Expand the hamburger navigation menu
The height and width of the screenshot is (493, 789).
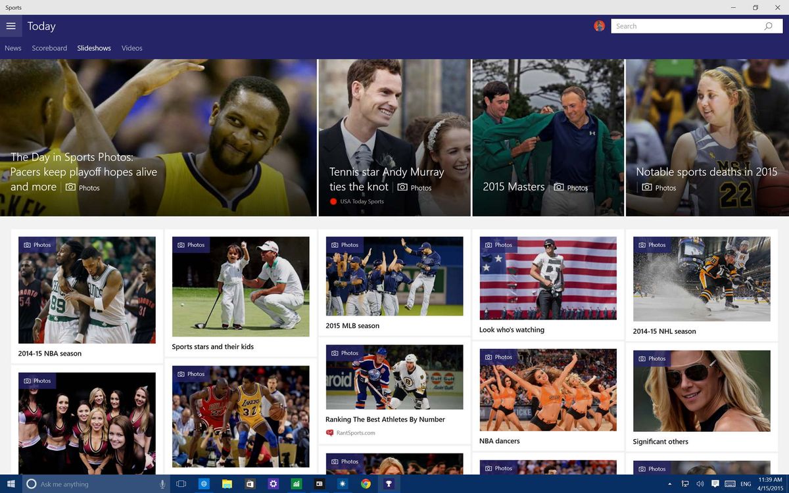tap(11, 26)
